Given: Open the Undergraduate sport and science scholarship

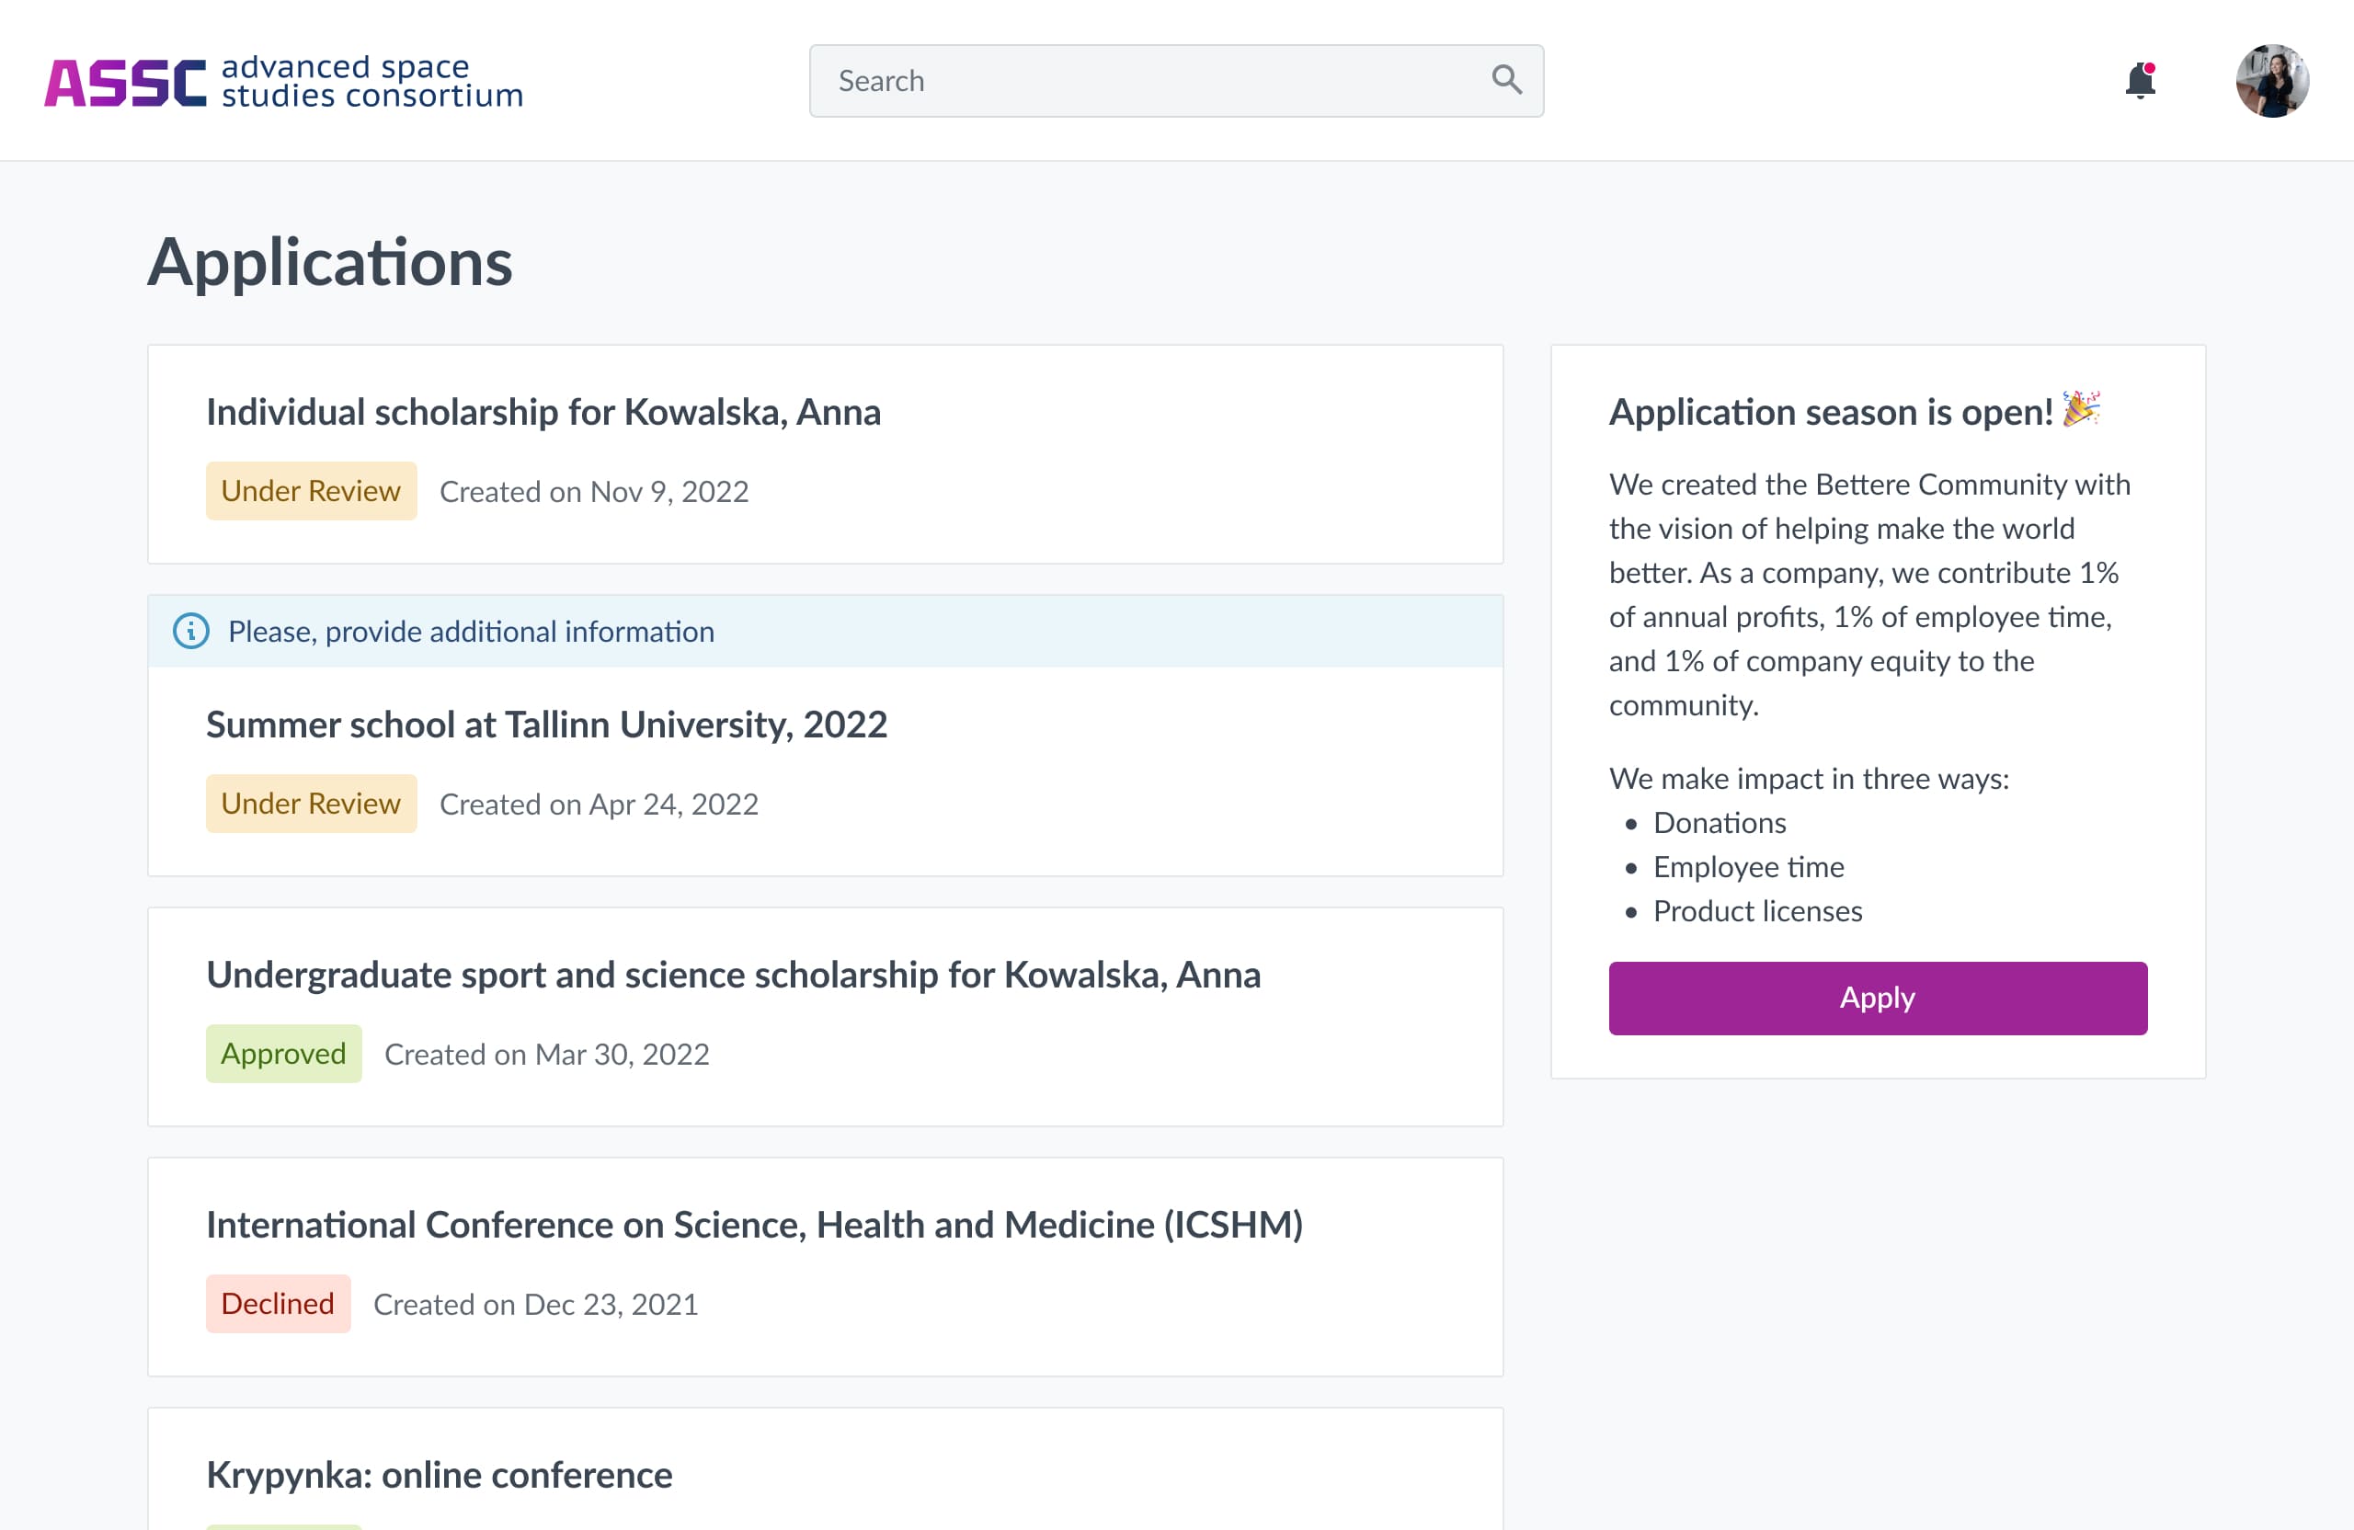Looking at the screenshot, I should tap(733, 974).
